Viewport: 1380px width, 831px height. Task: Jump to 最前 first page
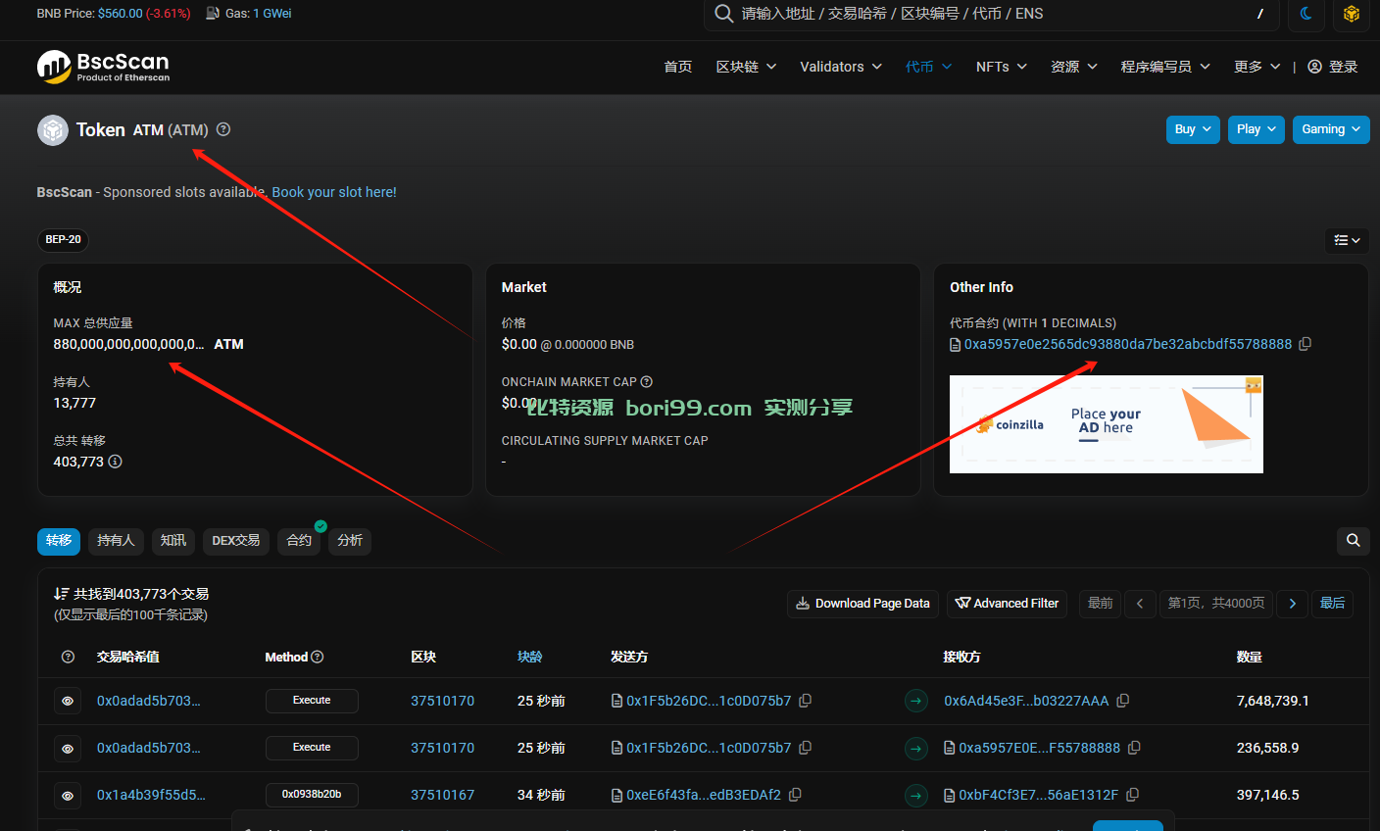1101,604
